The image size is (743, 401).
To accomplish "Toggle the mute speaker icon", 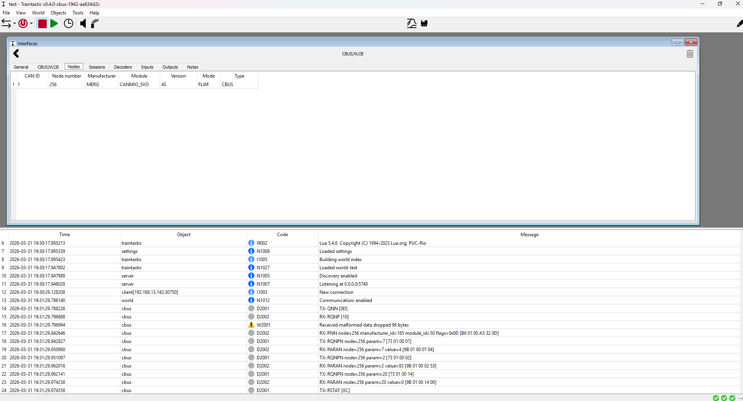I will pyautogui.click(x=83, y=23).
